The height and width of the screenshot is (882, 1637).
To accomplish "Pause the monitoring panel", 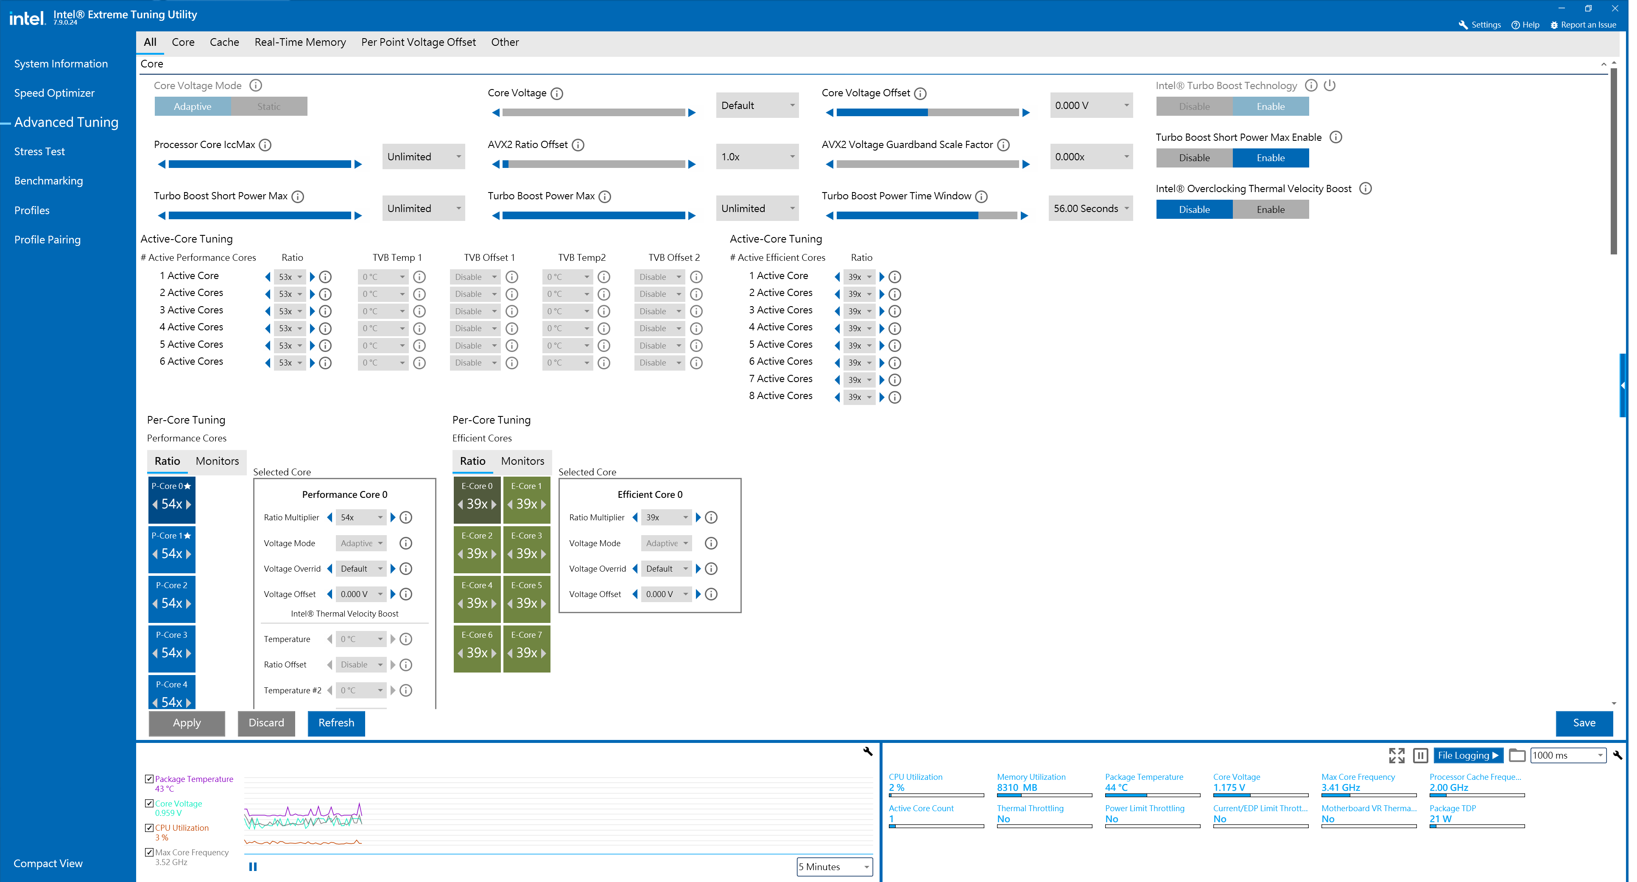I will [x=1421, y=755].
